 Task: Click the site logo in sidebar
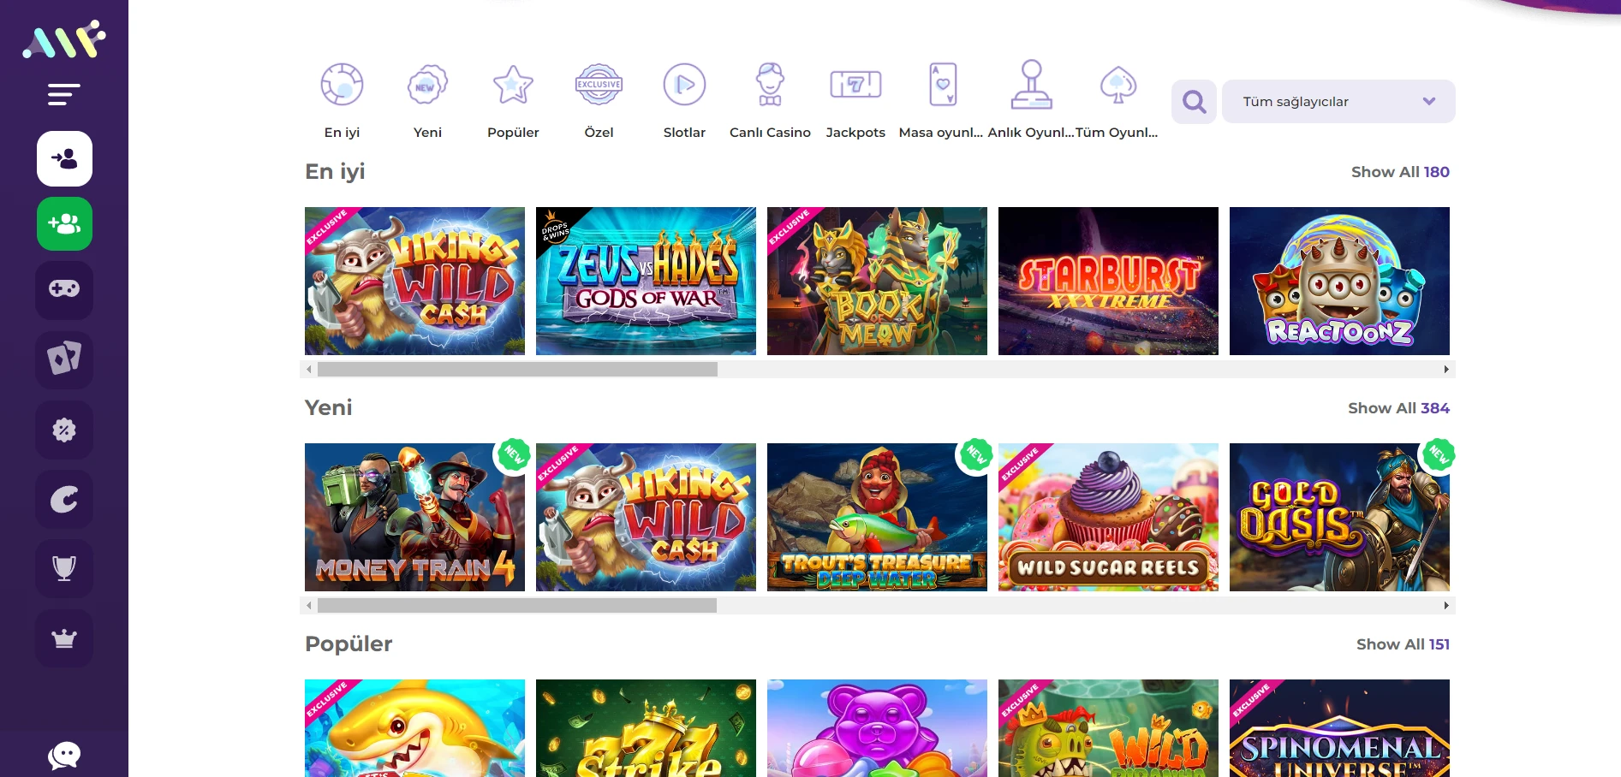pos(64,39)
